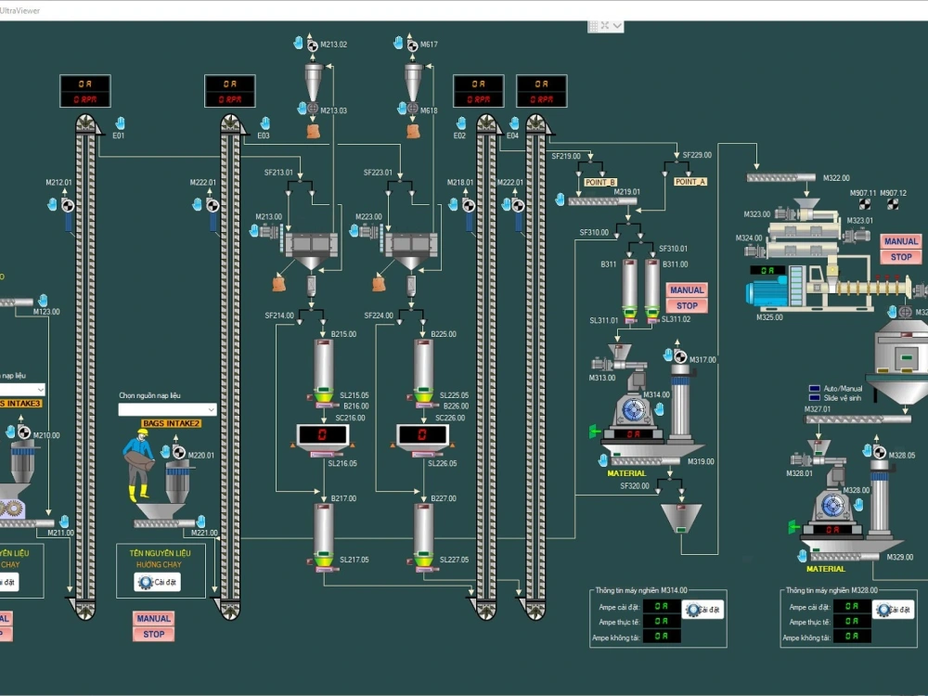Click the SC216.00 digital weight display
The height and width of the screenshot is (696, 928).
[x=323, y=433]
